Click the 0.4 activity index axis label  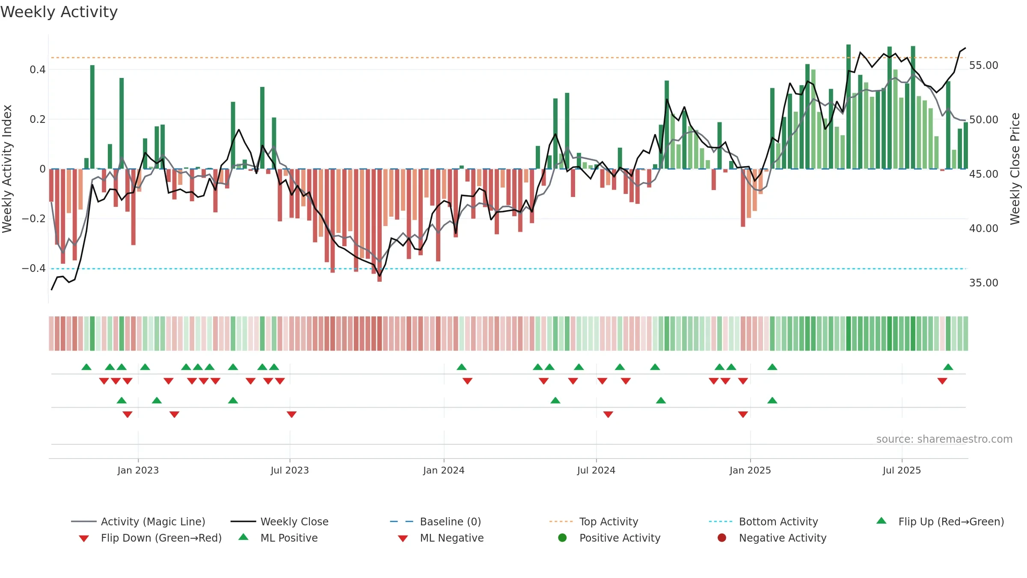click(x=38, y=70)
